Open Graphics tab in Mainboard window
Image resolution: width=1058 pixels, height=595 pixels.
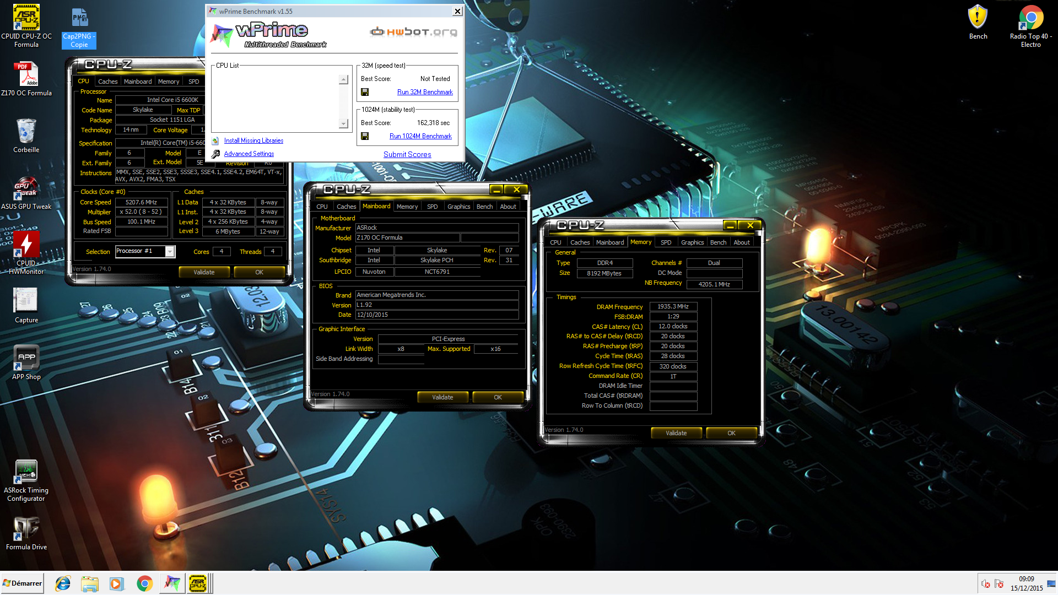tap(458, 207)
